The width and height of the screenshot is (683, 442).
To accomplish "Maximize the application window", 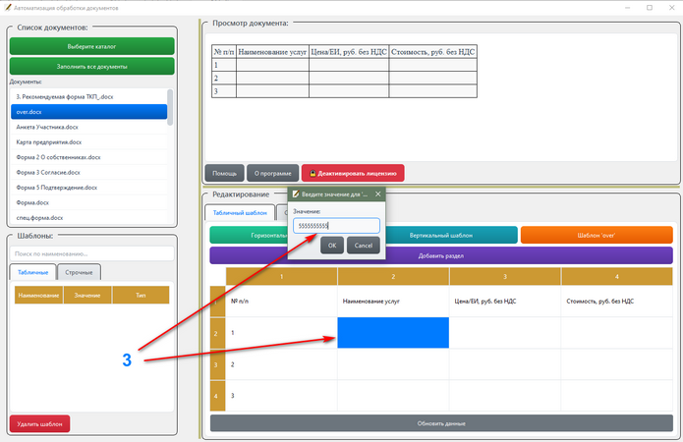I will pos(650,8).
